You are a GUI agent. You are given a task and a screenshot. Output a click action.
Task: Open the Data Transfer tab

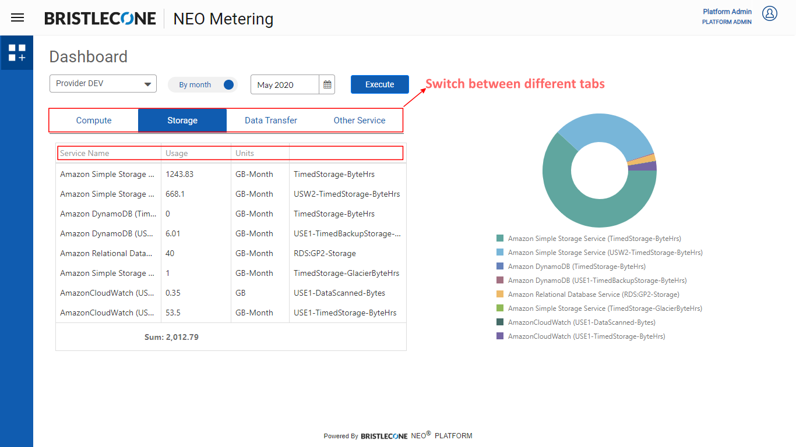pos(271,120)
